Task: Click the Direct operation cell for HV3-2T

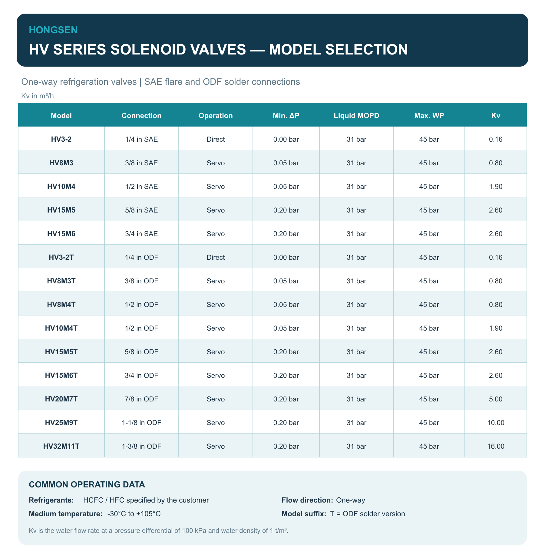Action: 216,257
